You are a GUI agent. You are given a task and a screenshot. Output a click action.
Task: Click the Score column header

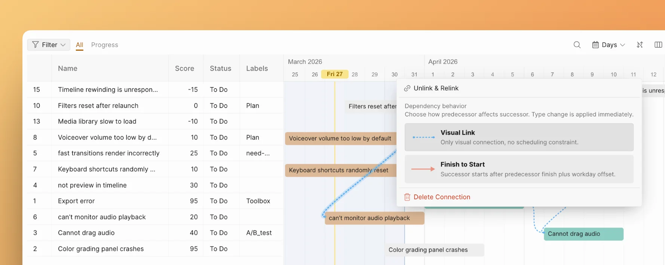pyautogui.click(x=184, y=68)
